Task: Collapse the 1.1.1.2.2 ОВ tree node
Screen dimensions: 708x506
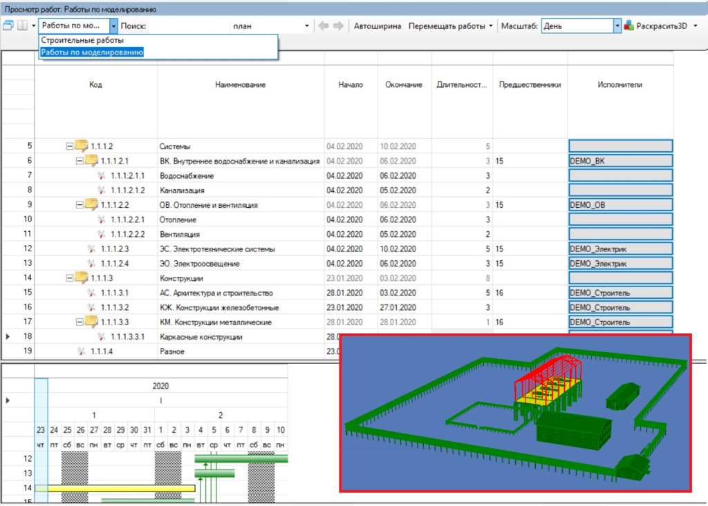Action: (80, 205)
